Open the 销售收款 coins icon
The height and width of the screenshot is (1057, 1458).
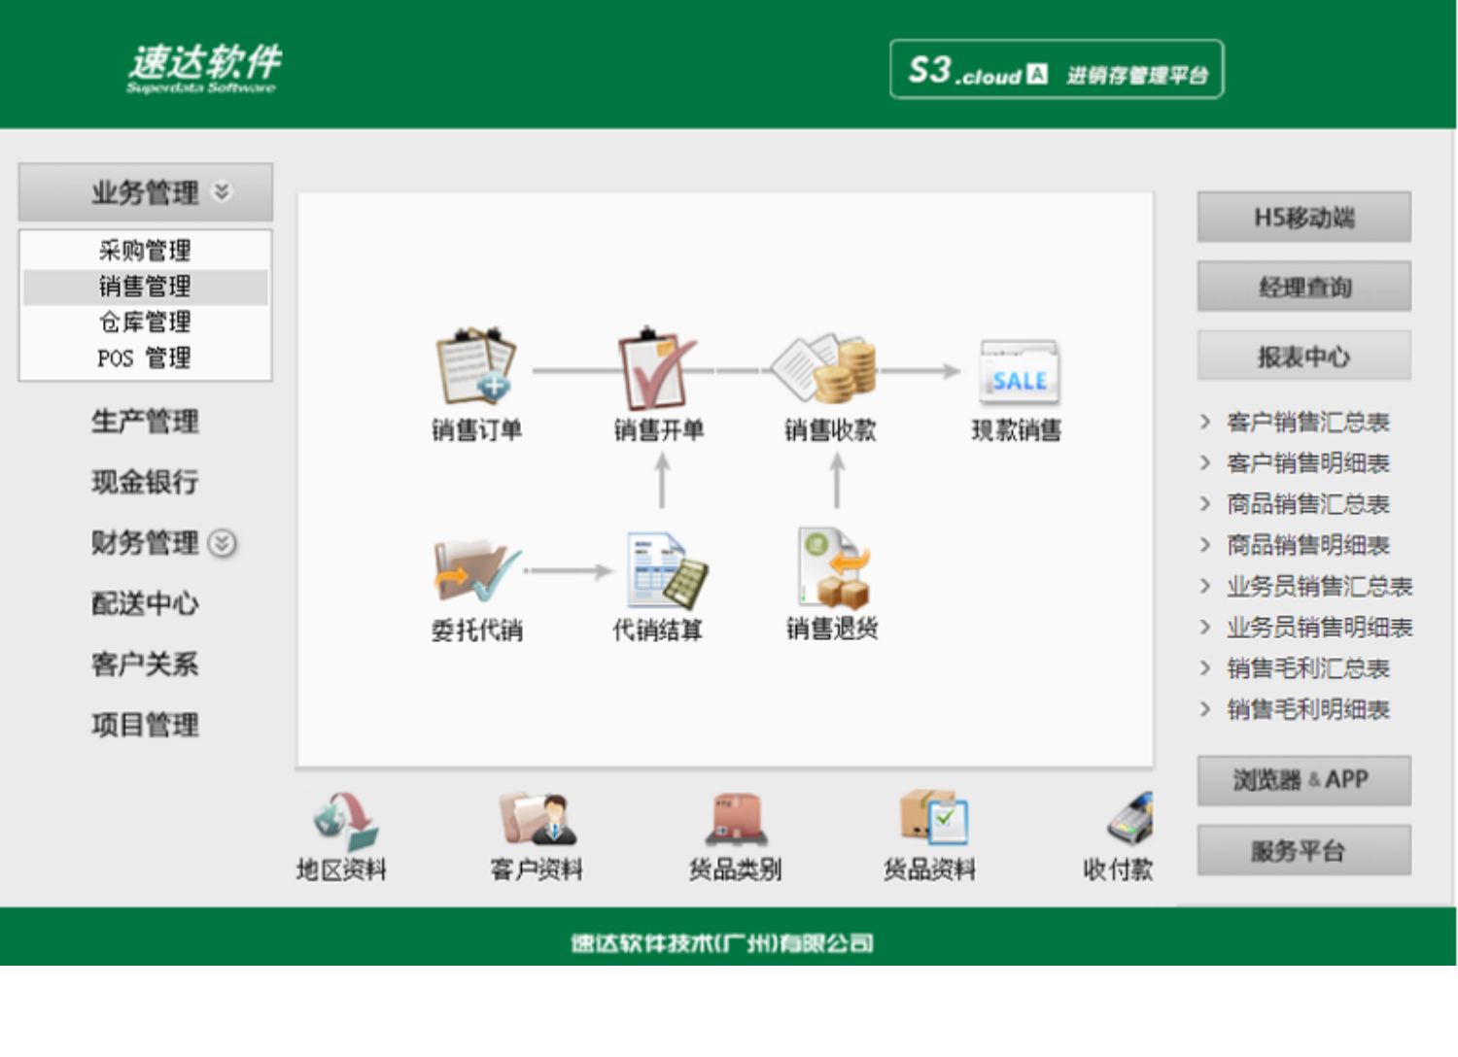829,368
